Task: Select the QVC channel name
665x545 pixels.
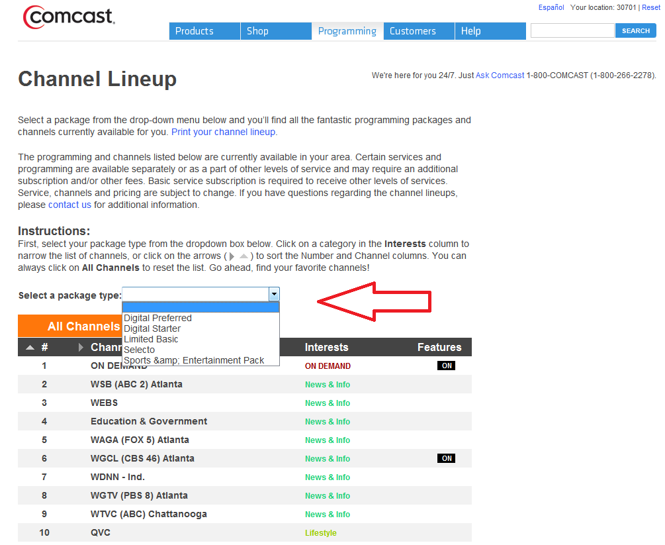Action: [101, 532]
